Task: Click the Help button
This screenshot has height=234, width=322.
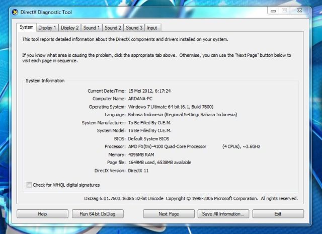Action: tap(42, 214)
